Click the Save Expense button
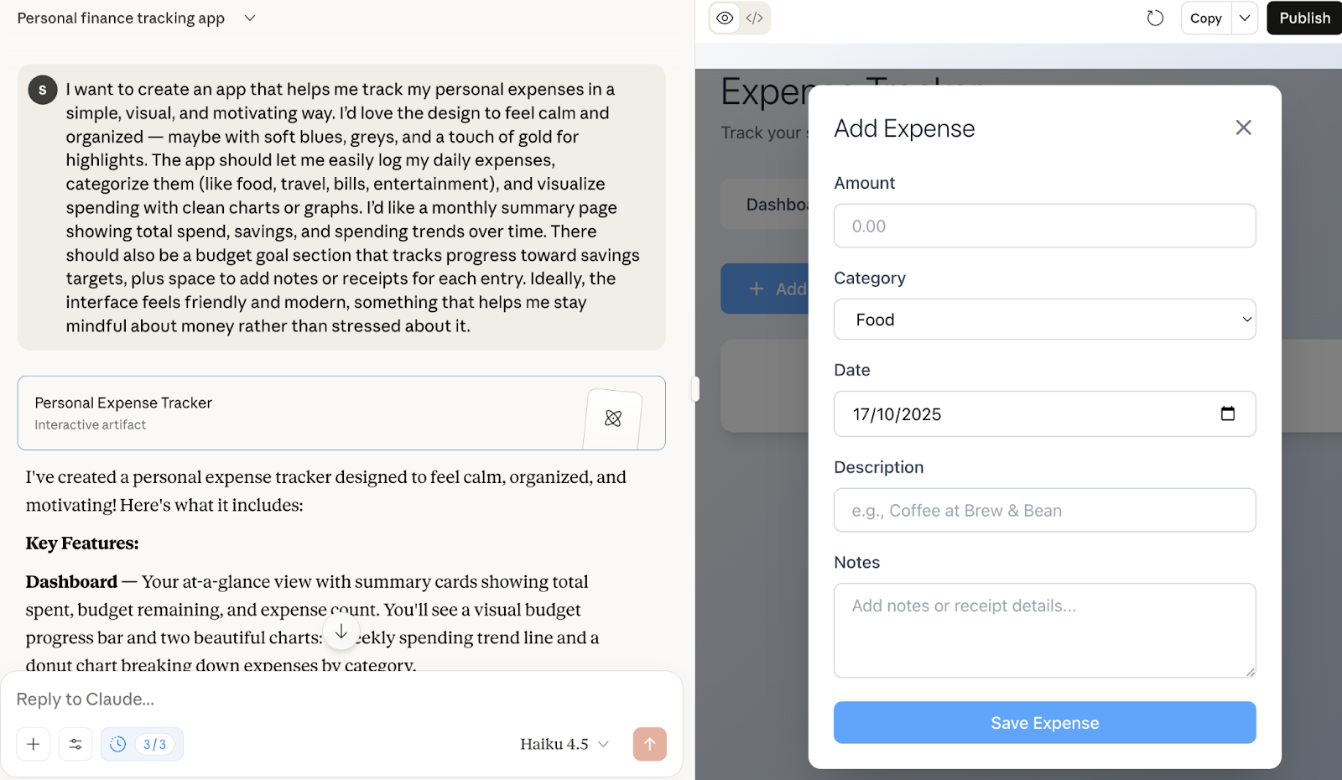 click(x=1044, y=722)
